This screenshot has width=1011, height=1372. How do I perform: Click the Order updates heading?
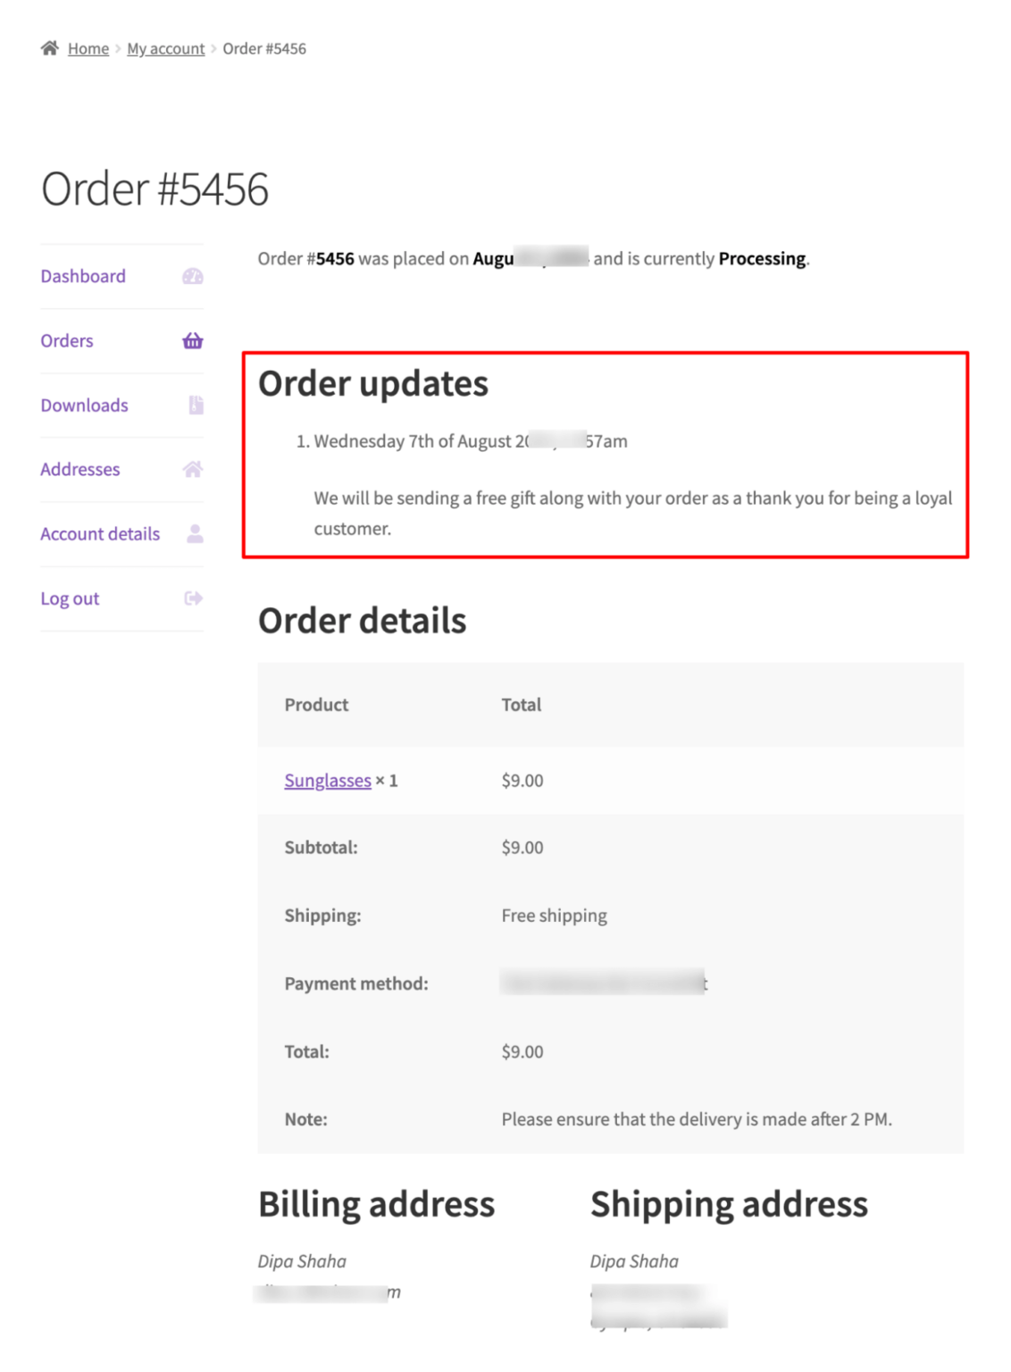[x=372, y=383]
